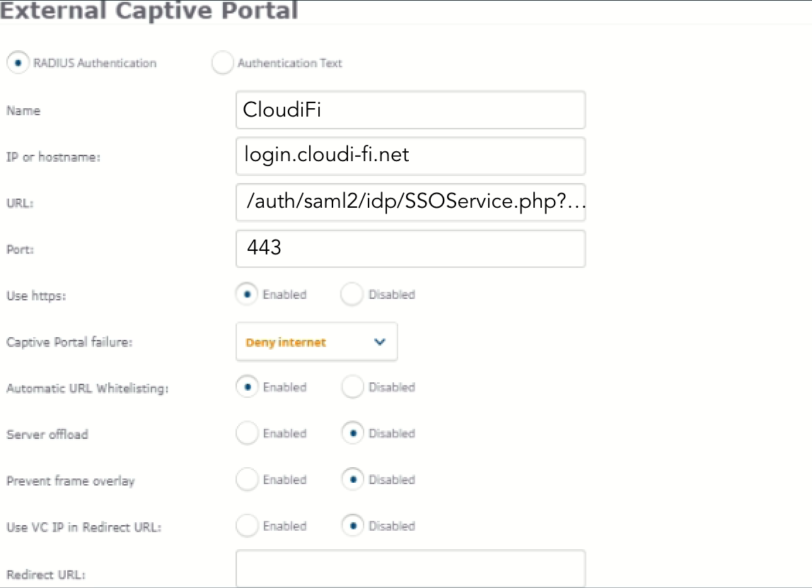
Task: Click the URL field showing SSOService.php
Action: [410, 203]
